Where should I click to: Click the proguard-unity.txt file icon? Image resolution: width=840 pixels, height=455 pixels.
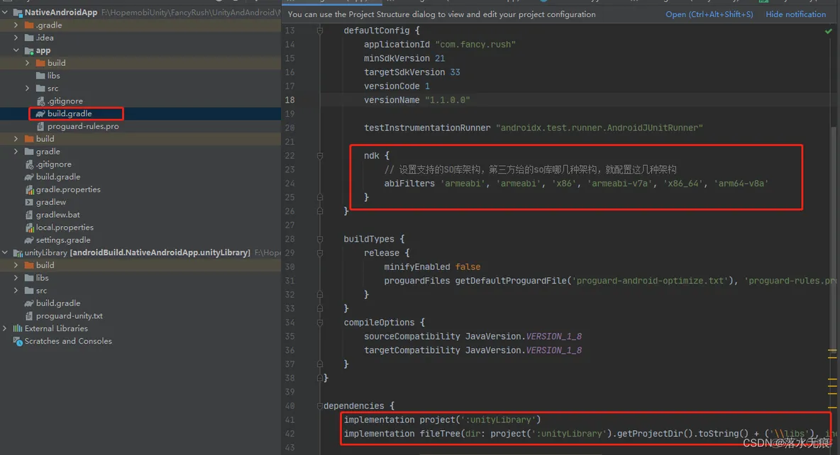pyautogui.click(x=30, y=316)
